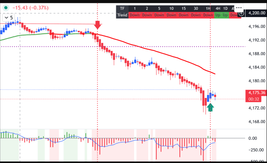The height and width of the screenshot is (163, 267).
Task: Select the 5 timeframe column header in the table
Action: pos(159,9)
